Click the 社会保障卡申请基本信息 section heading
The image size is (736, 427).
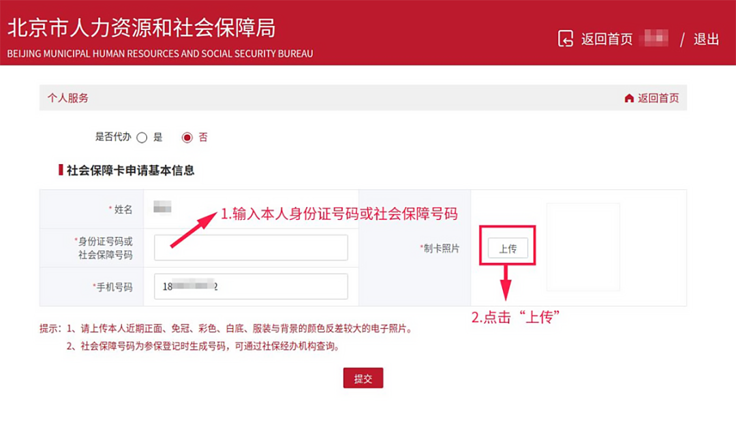(130, 170)
